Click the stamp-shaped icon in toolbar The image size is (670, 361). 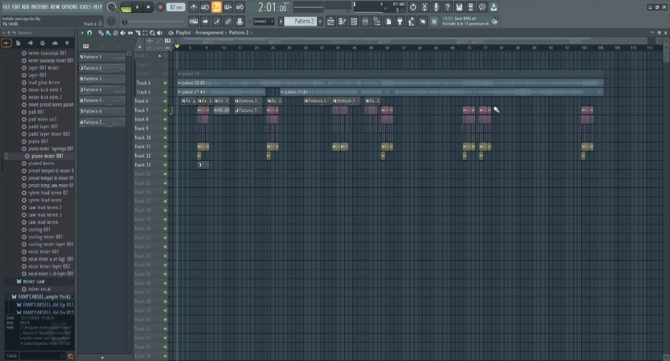click(x=239, y=21)
